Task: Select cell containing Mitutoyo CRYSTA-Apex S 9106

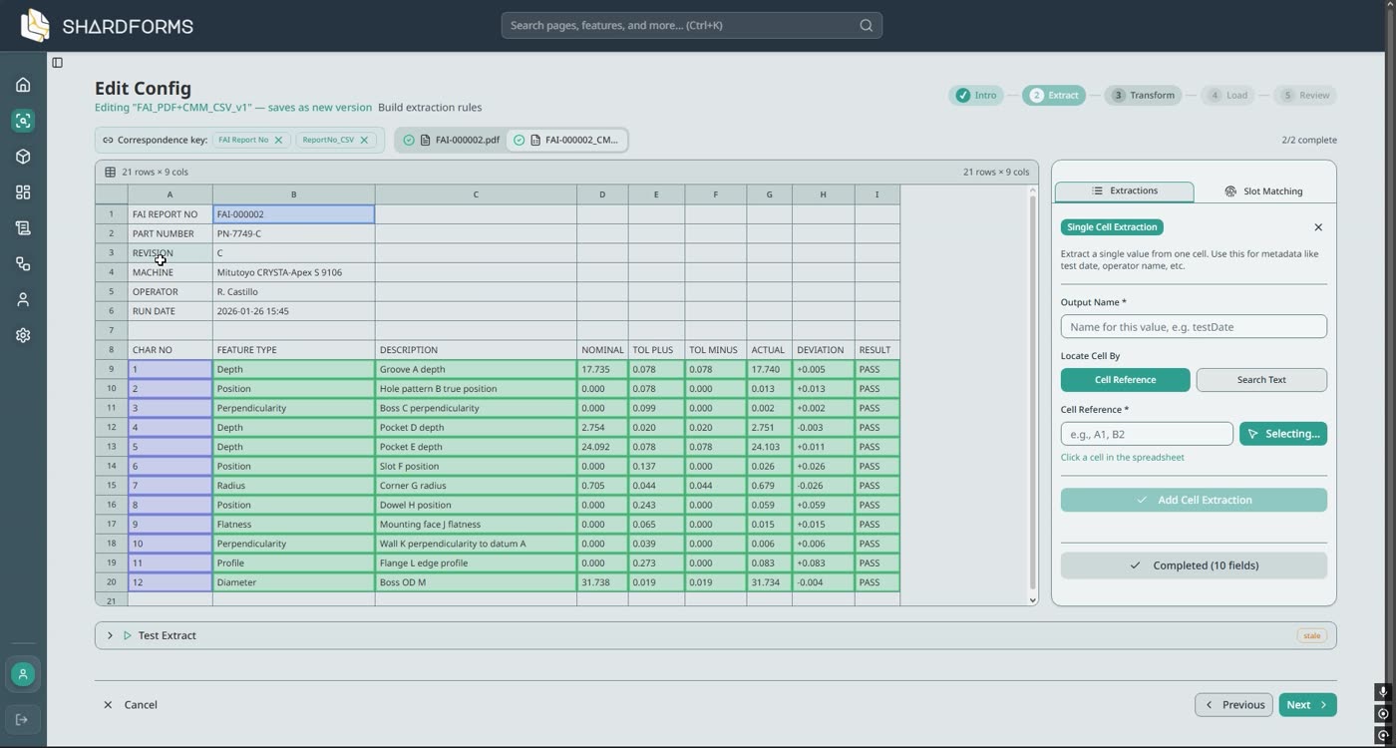Action: click(293, 272)
